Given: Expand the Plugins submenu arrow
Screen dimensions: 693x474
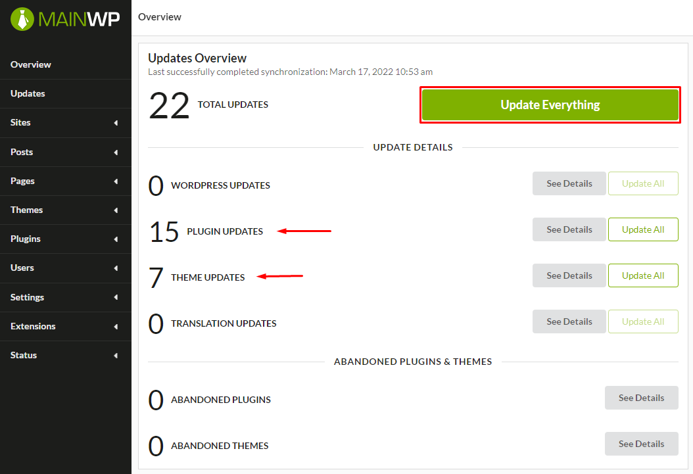Looking at the screenshot, I should coord(116,239).
